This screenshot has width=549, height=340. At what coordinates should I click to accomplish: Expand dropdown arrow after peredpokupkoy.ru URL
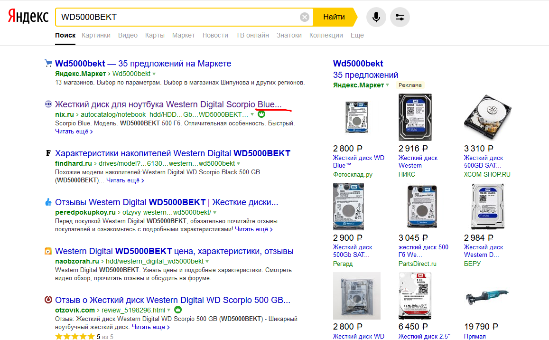pyautogui.click(x=214, y=212)
